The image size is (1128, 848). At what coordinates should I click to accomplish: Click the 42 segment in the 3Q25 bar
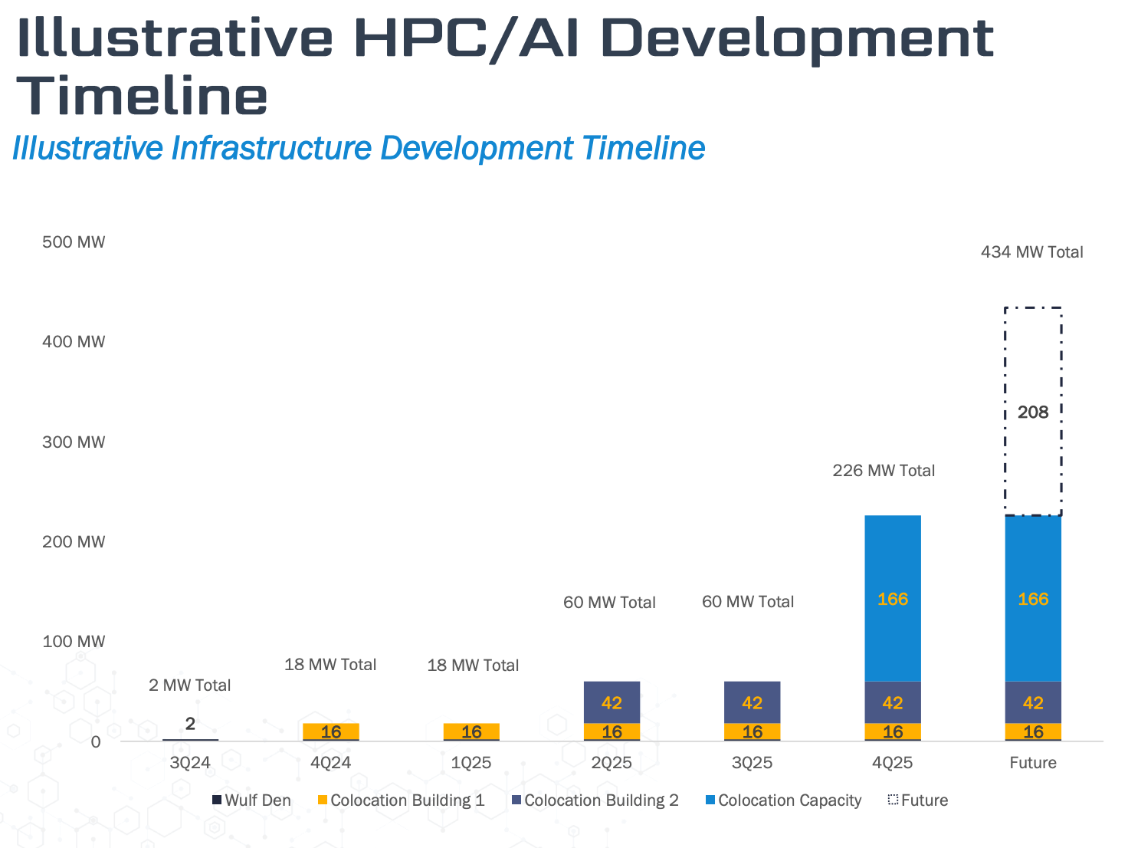[x=752, y=702]
